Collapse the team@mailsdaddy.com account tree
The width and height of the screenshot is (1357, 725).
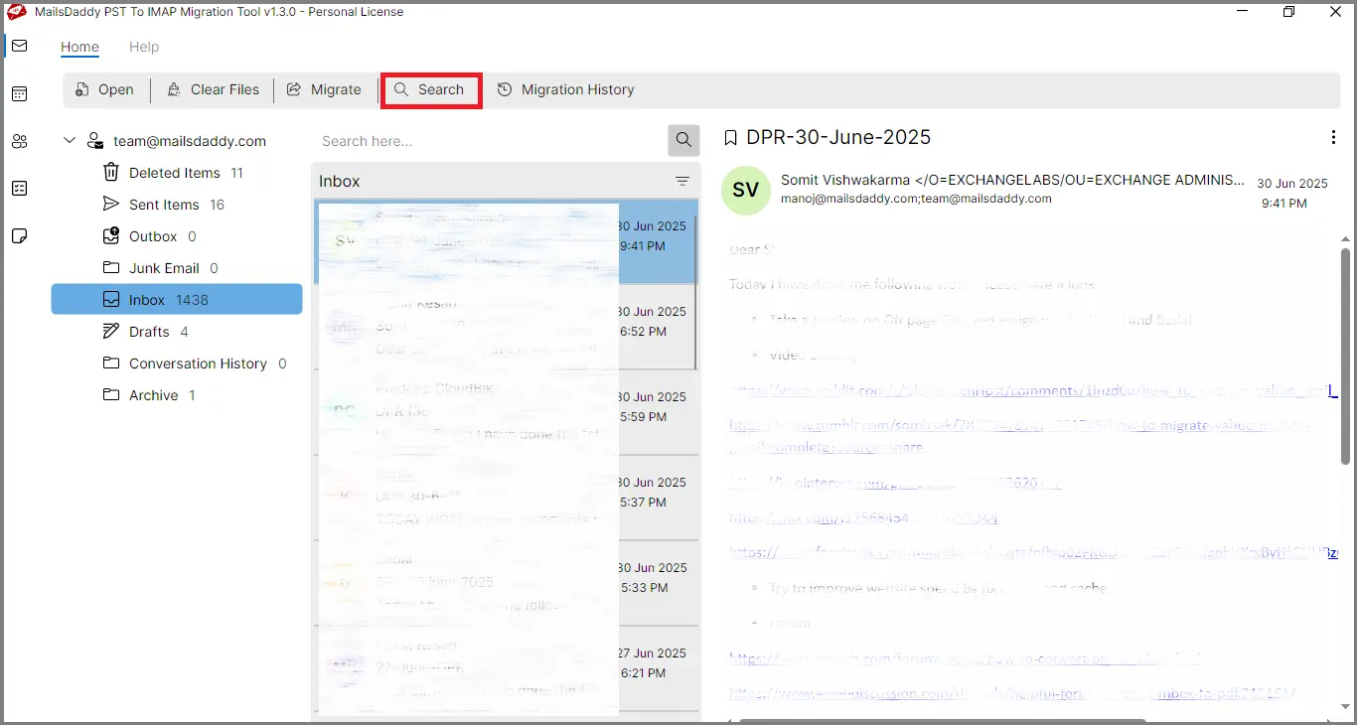click(x=70, y=141)
